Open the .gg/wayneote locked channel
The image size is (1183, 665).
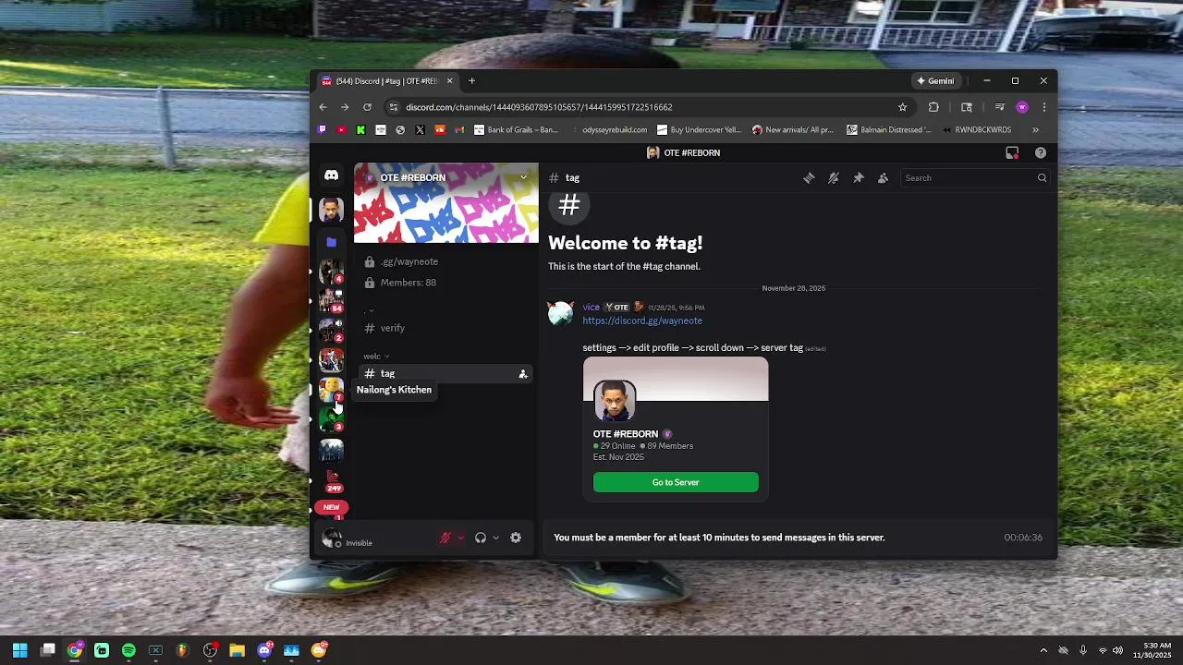[x=444, y=261]
